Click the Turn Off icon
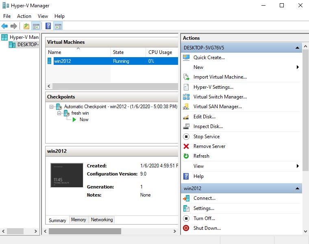Screen dimensions: 309x244 186,218
